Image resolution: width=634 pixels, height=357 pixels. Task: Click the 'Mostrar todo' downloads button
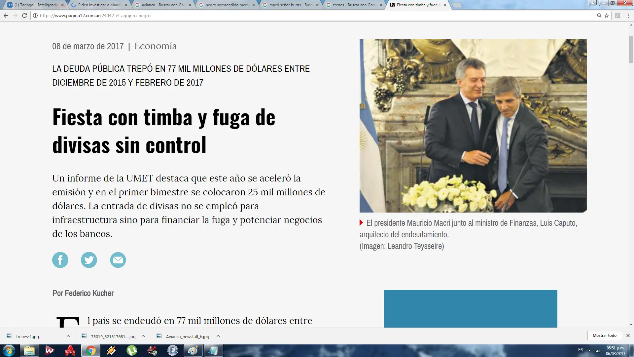[604, 335]
